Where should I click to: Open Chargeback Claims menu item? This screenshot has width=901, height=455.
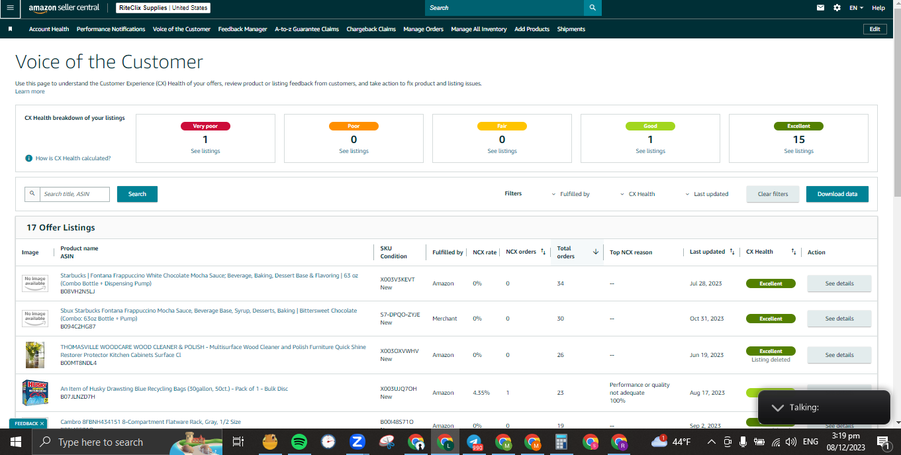(371, 29)
